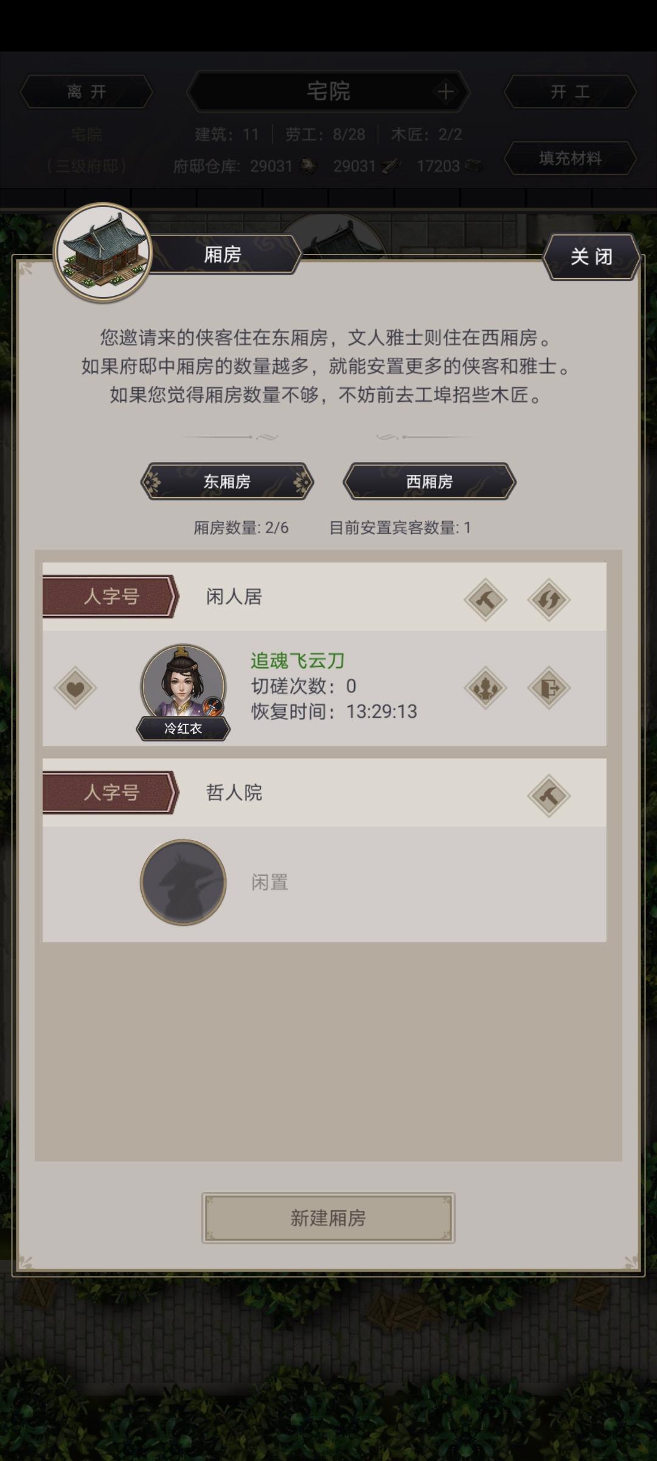Viewport: 657px width, 1461px height.
Task: Tap 人字号 label of 哲人院
Action: [111, 793]
